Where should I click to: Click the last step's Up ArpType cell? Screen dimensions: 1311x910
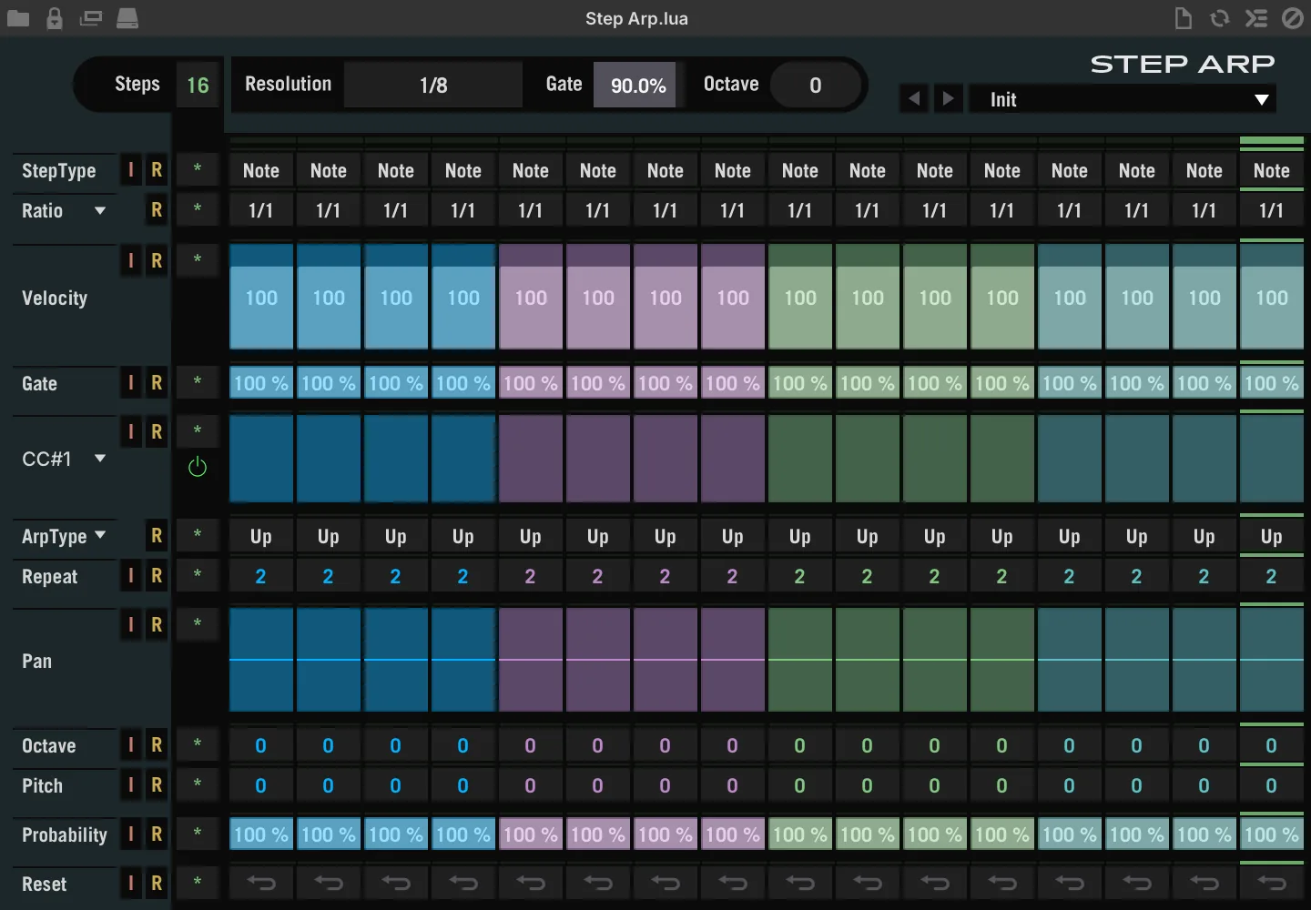pos(1272,536)
